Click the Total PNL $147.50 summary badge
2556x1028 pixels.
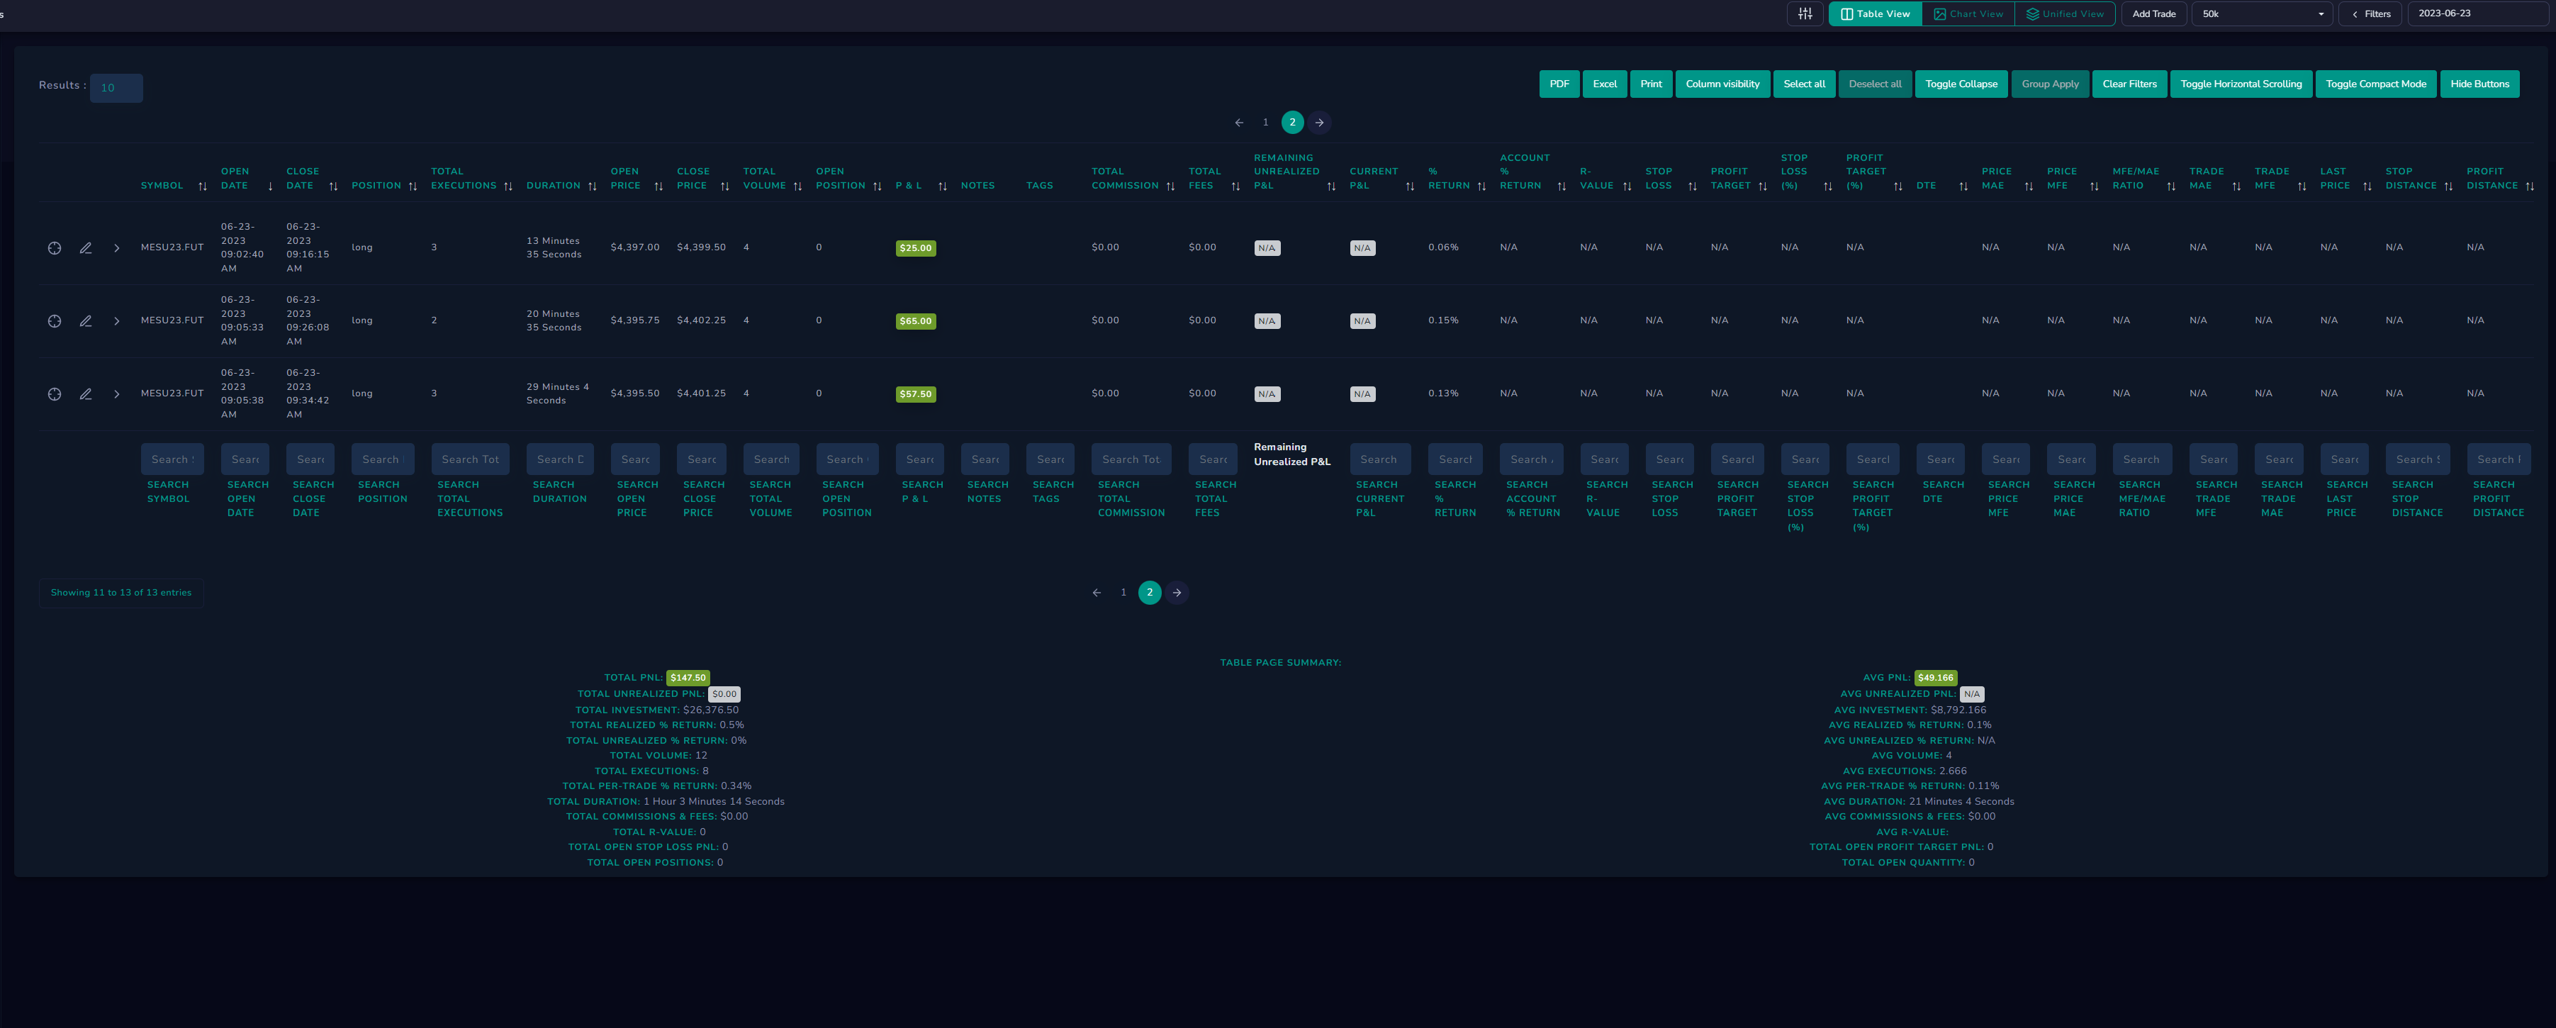pos(688,678)
